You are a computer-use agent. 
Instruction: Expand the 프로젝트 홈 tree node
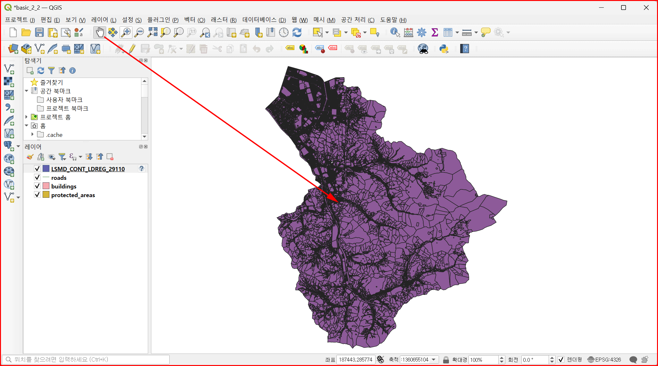pos(27,117)
